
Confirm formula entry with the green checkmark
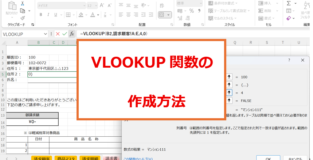(x=64, y=34)
